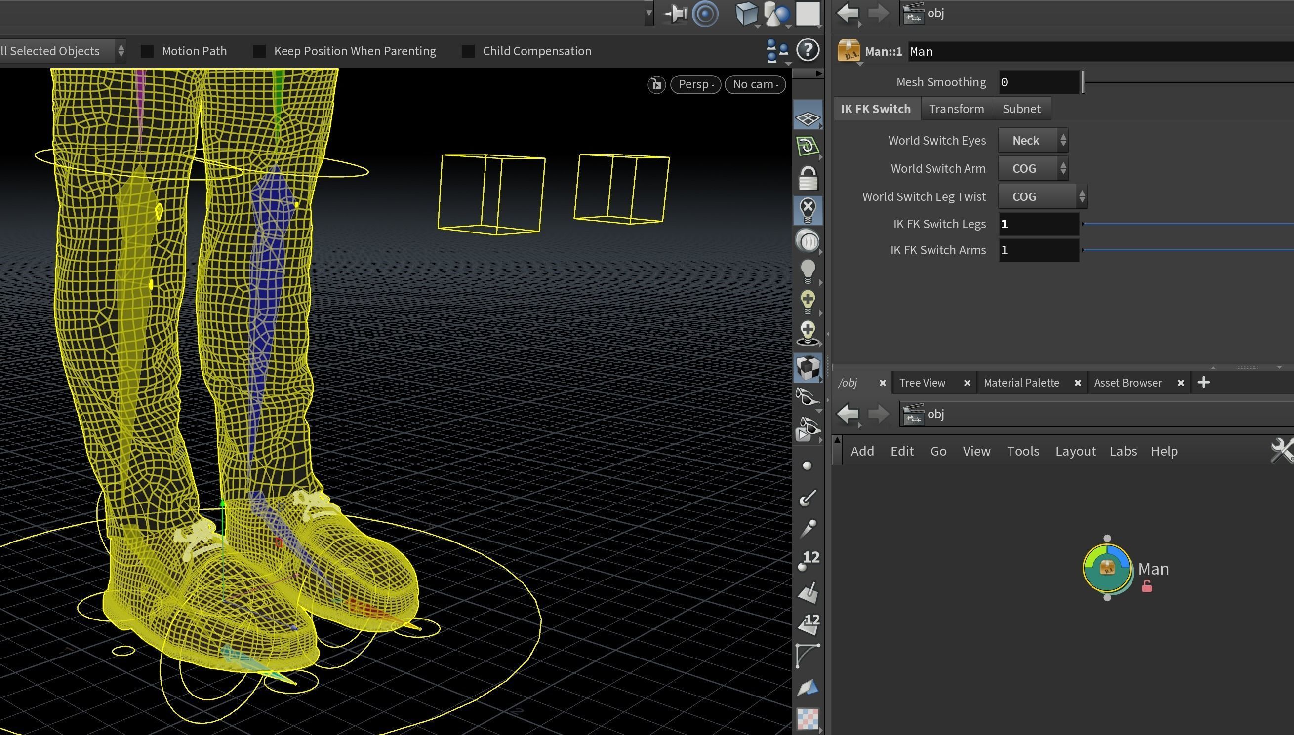The width and height of the screenshot is (1294, 735).
Task: Enable the Motion Path checkbox
Action: tap(148, 51)
